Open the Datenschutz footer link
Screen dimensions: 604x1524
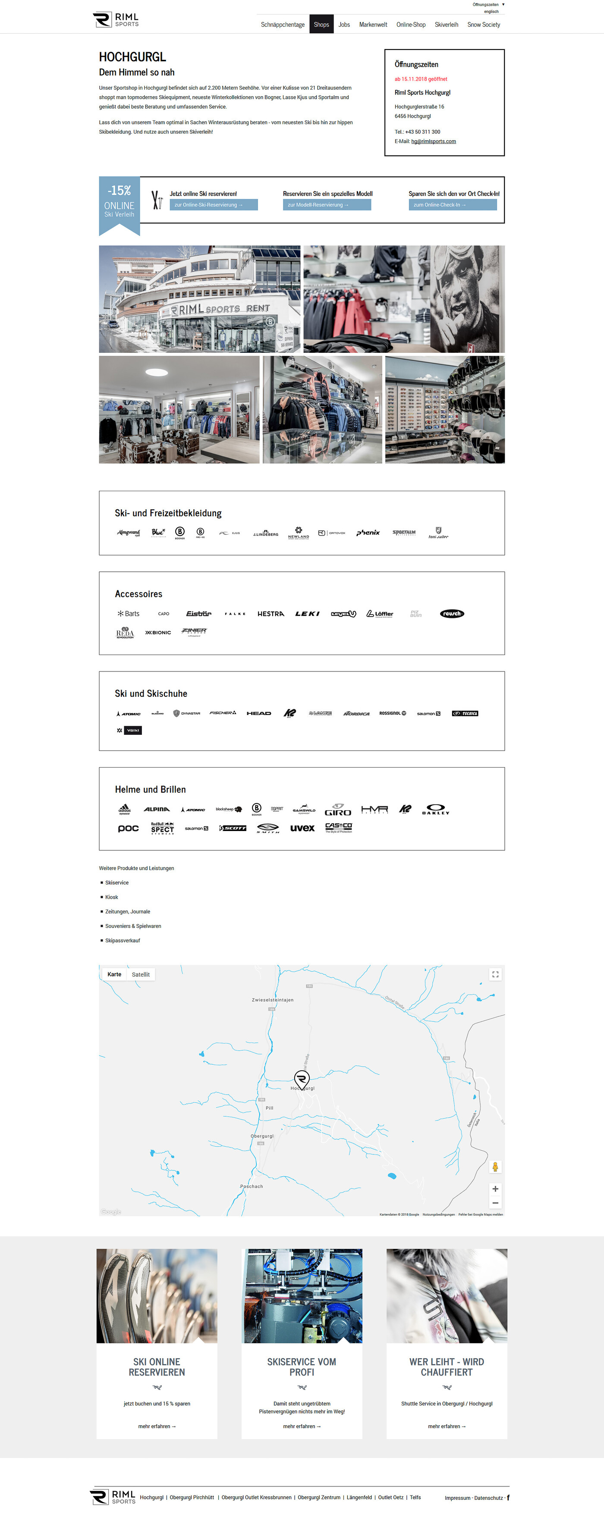(x=488, y=1498)
